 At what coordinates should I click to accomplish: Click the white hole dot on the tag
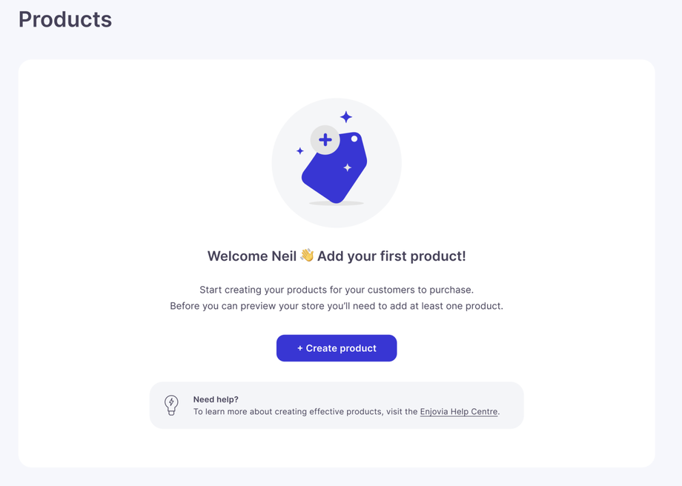[x=354, y=139]
